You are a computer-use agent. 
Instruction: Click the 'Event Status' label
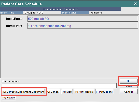point(69,12)
